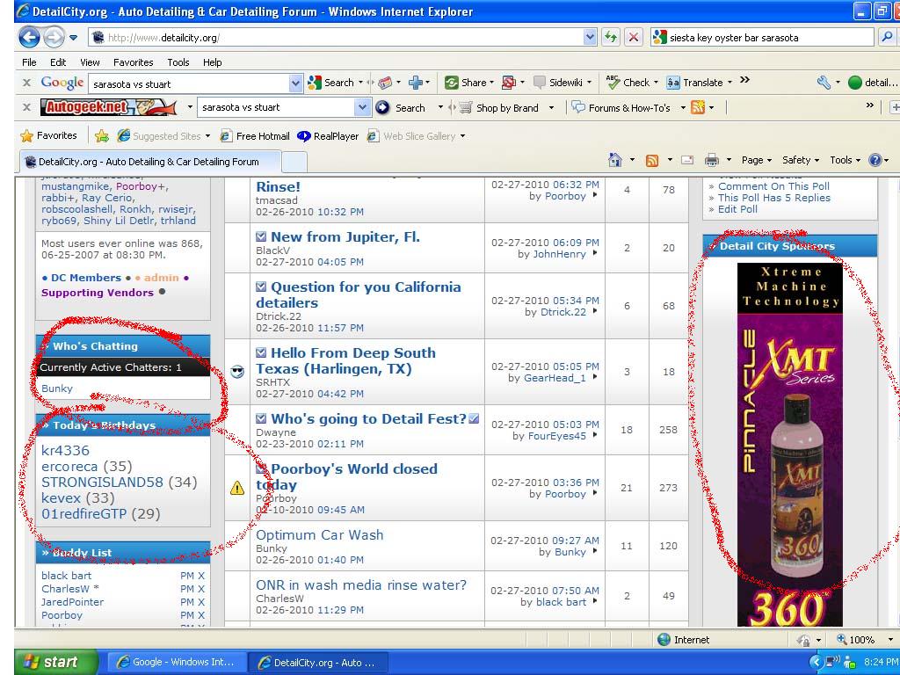Click the Refresh page icon
The height and width of the screenshot is (675, 900).
click(x=611, y=37)
